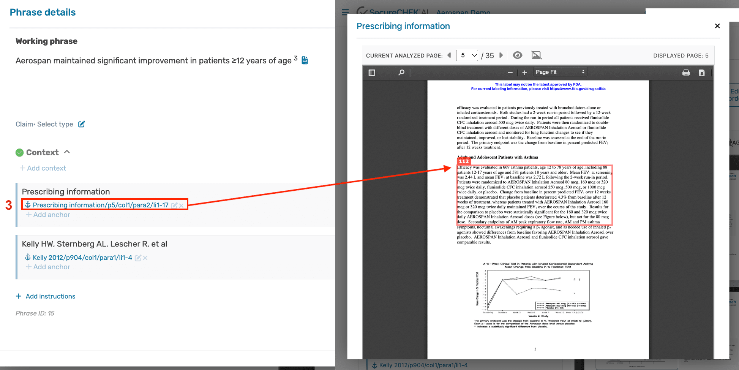Viewport: 739px width, 370px height.
Task: Open the Prescribing information/p5/col1/para2/li1-17 anchor
Action: tap(101, 205)
